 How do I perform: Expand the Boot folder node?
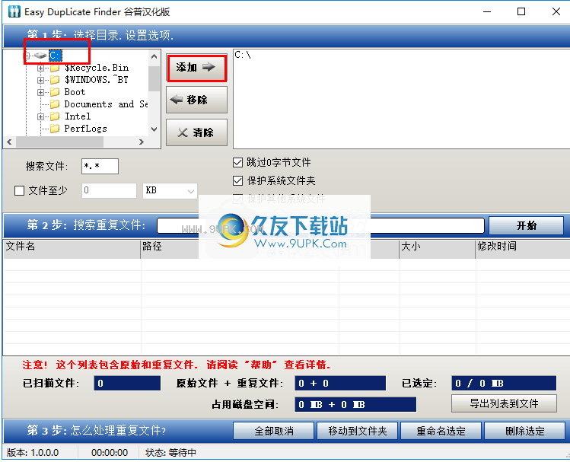pyautogui.click(x=41, y=92)
